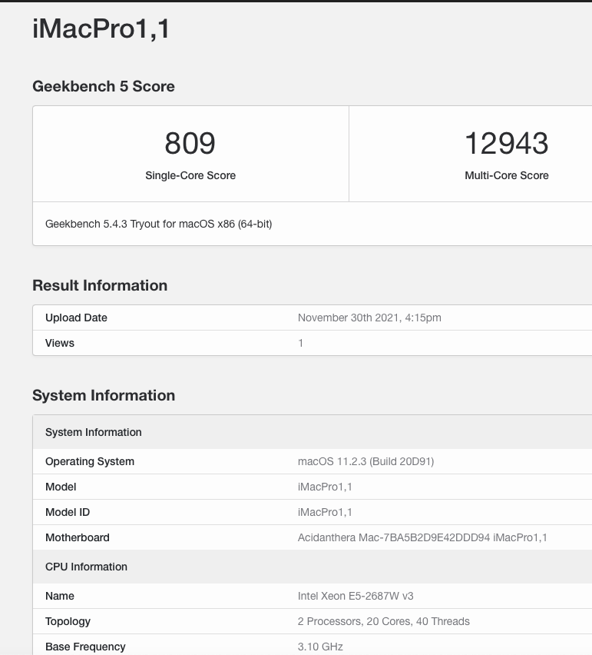Select the Intel Xeon E5-2687W v3 value
592x655 pixels.
[x=356, y=596]
